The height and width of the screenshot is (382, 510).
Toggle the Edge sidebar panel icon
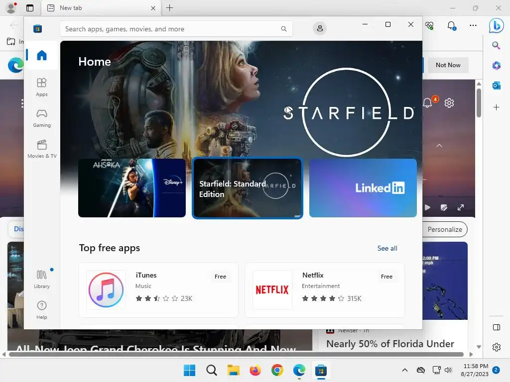coord(497,327)
